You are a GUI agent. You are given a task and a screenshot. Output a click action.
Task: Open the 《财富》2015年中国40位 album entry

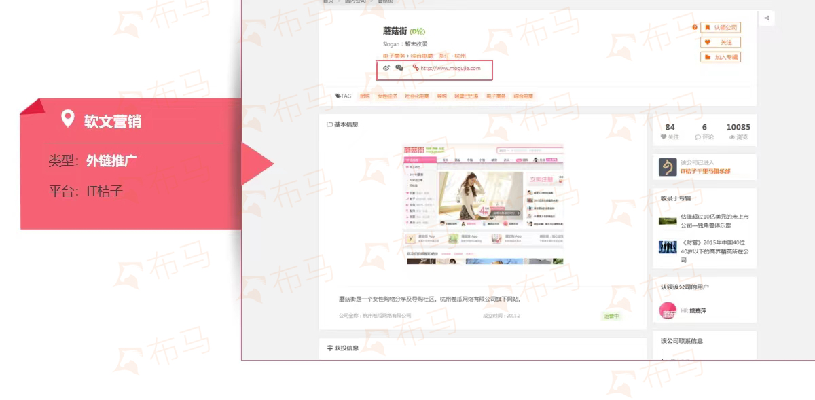click(714, 251)
